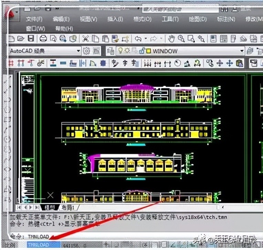Select the Pan hand tool
Screen dimensions: 263x250
[171, 39]
